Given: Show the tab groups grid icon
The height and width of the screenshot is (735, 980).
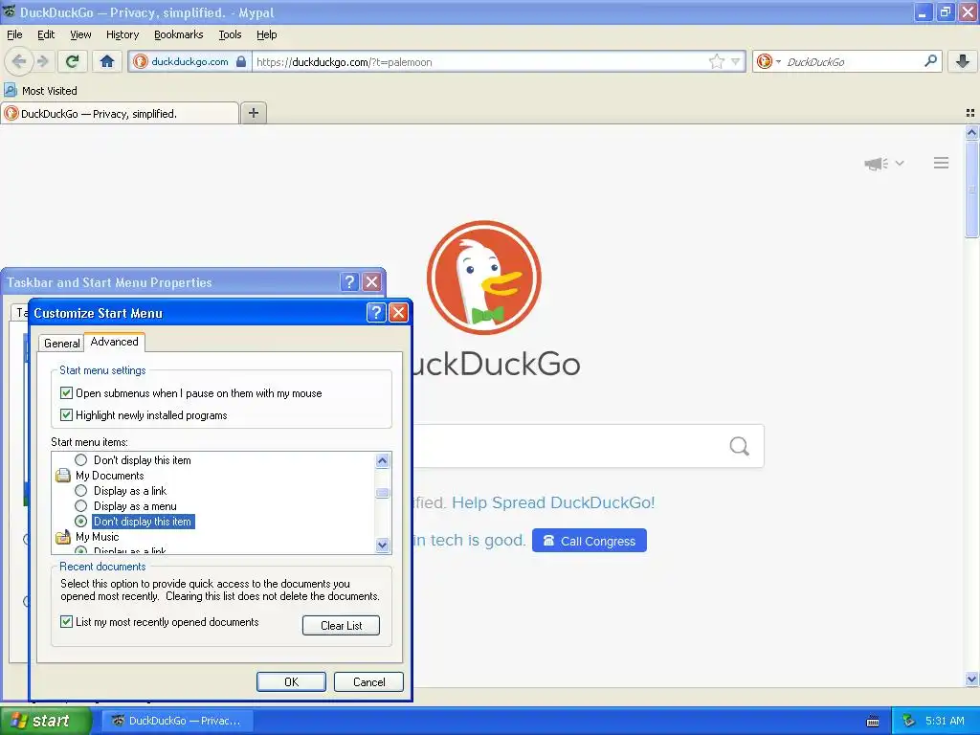Looking at the screenshot, I should click(970, 113).
